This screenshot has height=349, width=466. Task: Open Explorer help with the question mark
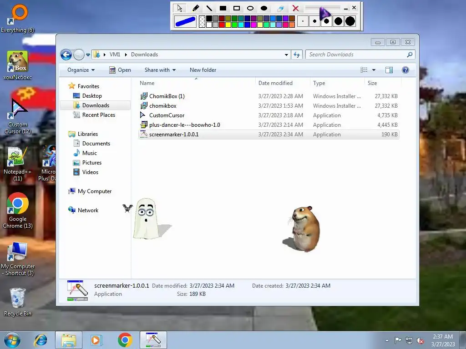(x=405, y=70)
